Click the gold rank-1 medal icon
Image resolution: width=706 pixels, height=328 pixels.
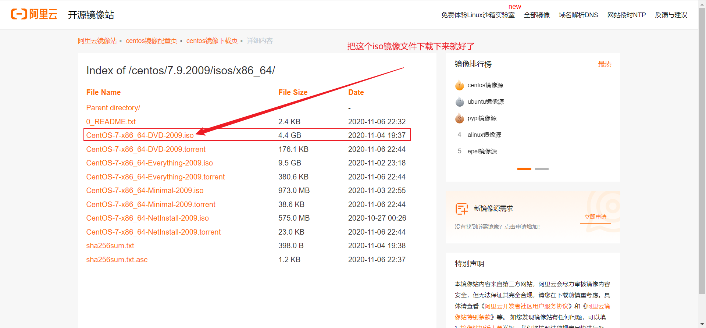point(460,85)
